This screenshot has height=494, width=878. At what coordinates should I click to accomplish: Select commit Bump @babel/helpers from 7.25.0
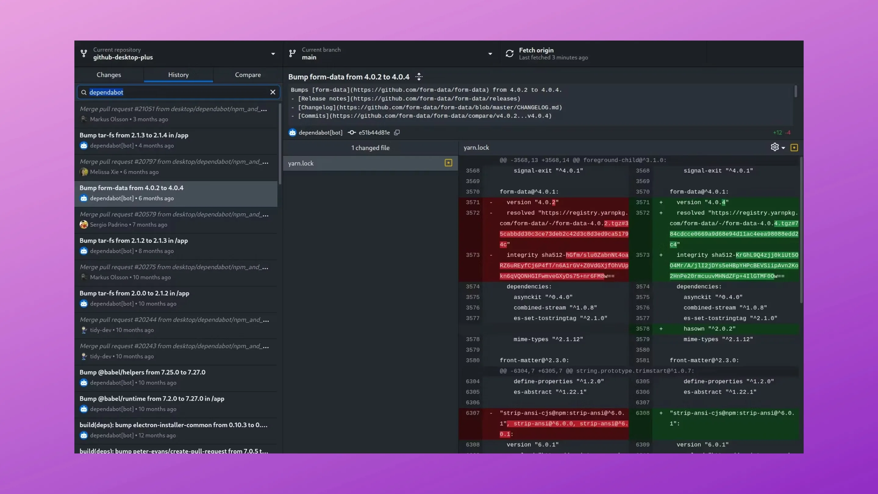176,378
